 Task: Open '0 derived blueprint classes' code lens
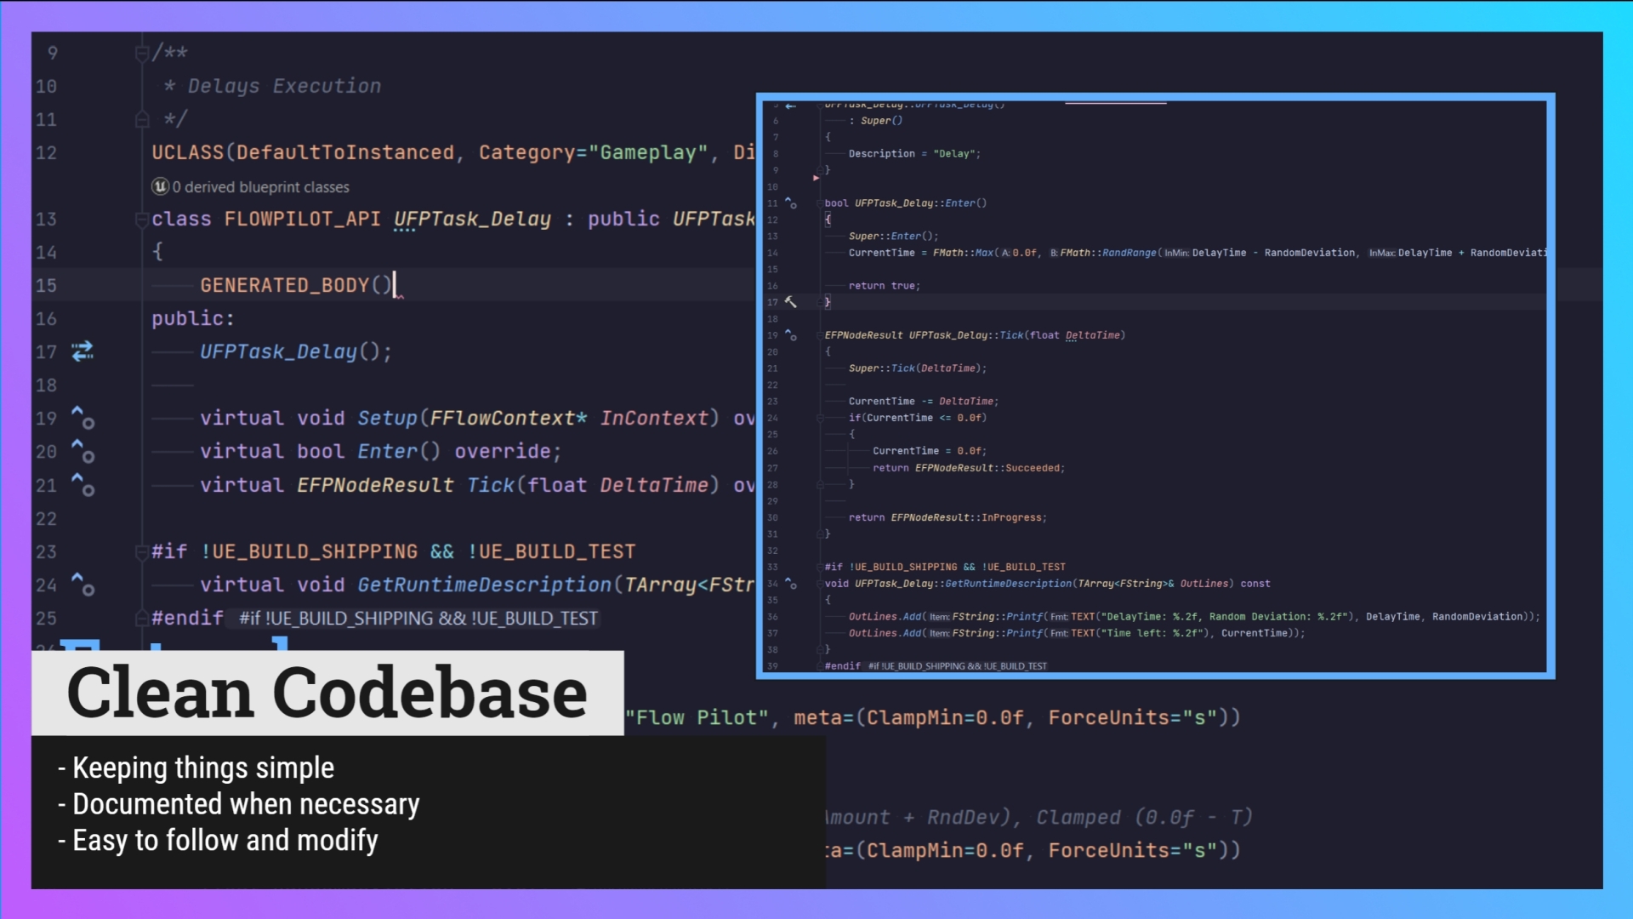coord(260,187)
